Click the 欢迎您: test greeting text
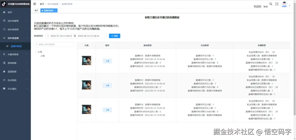Image resolution: width=296 pixels, height=140 pixels. 261,6
